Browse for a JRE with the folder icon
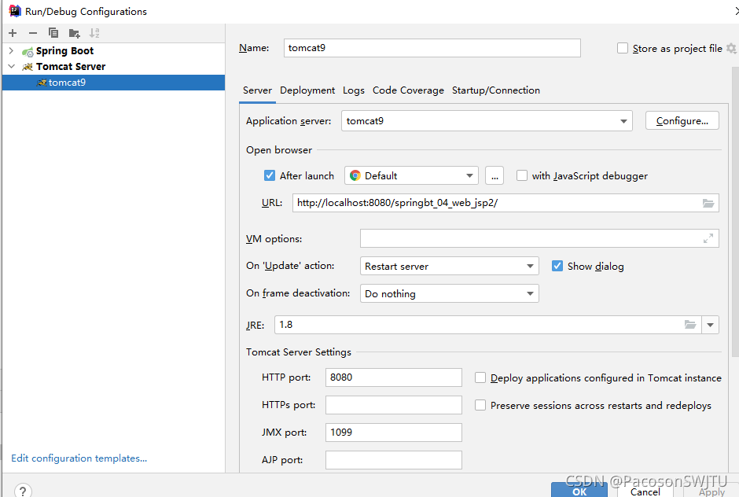This screenshot has width=739, height=497. (690, 325)
